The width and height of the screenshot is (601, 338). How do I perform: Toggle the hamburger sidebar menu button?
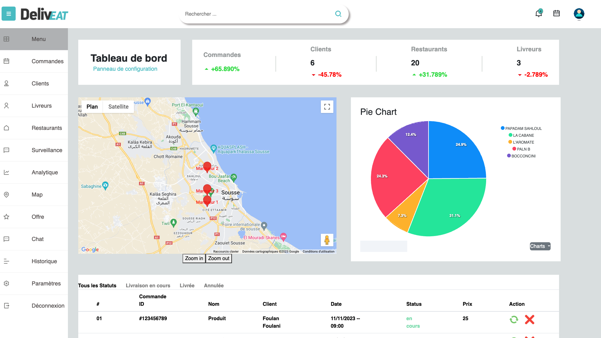point(8,14)
